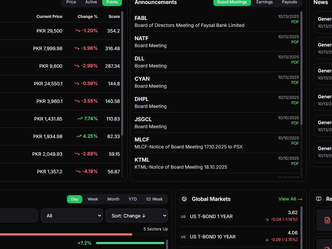Click the 82.33 score value
The image size is (332, 249).
pos(114,136)
